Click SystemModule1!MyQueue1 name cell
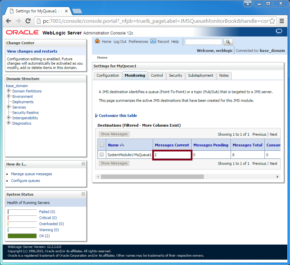The height and width of the screenshot is (265, 290). [x=129, y=155]
